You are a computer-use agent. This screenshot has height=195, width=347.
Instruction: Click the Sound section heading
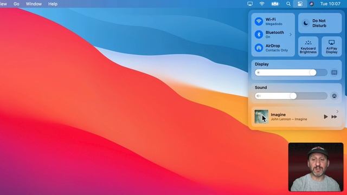pos(261,88)
